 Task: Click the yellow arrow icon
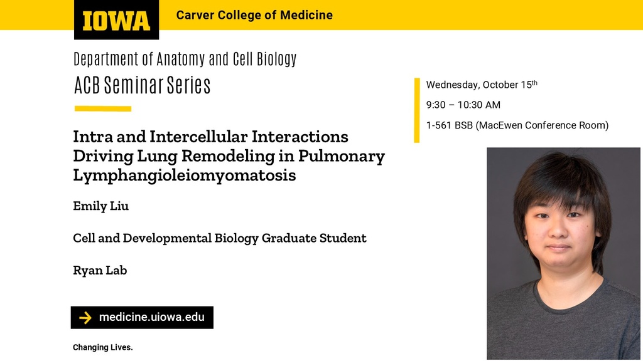click(x=85, y=318)
